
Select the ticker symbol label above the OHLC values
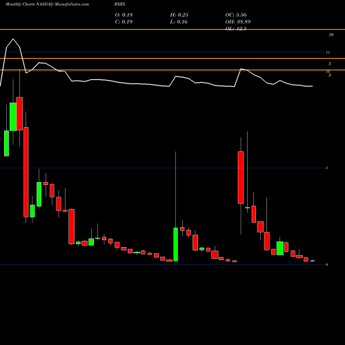tap(119, 4)
